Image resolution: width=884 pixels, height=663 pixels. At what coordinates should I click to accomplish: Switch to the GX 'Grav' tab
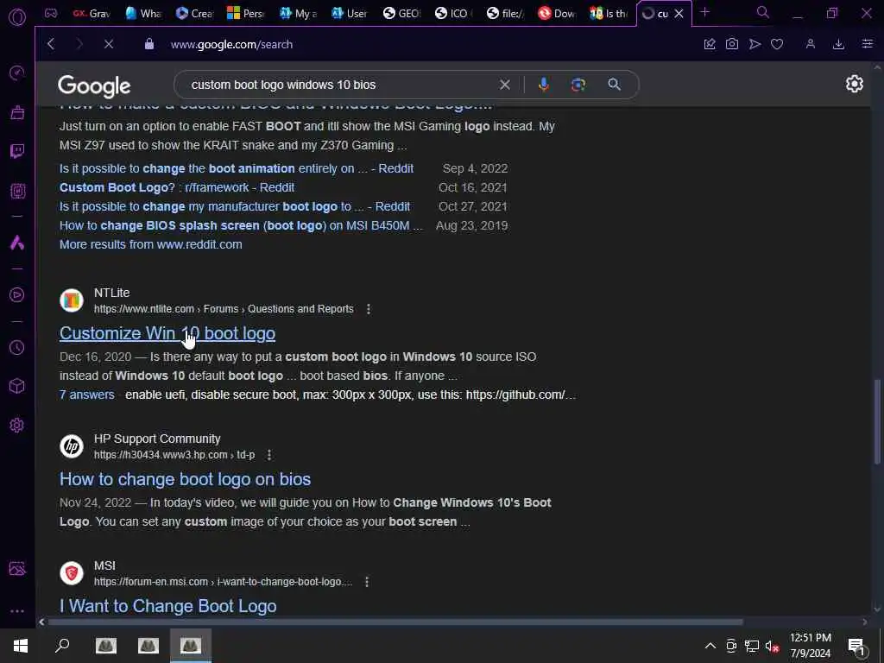[92, 13]
